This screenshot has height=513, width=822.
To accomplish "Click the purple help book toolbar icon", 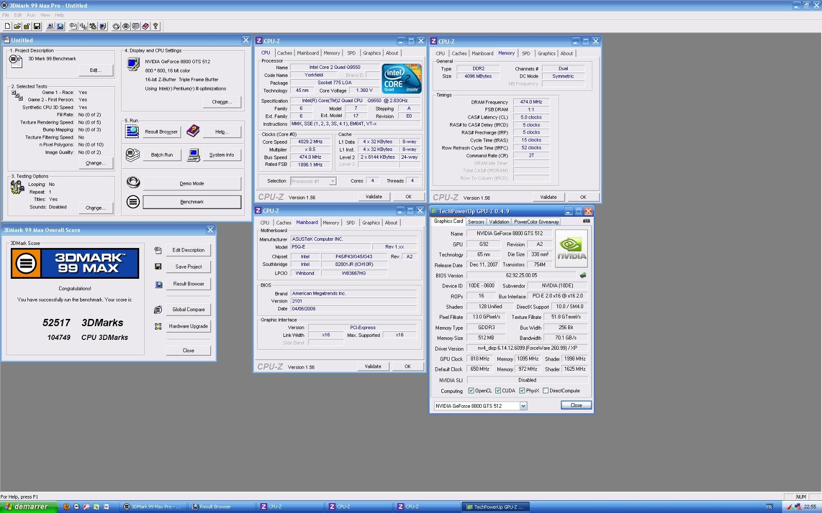I will (145, 26).
